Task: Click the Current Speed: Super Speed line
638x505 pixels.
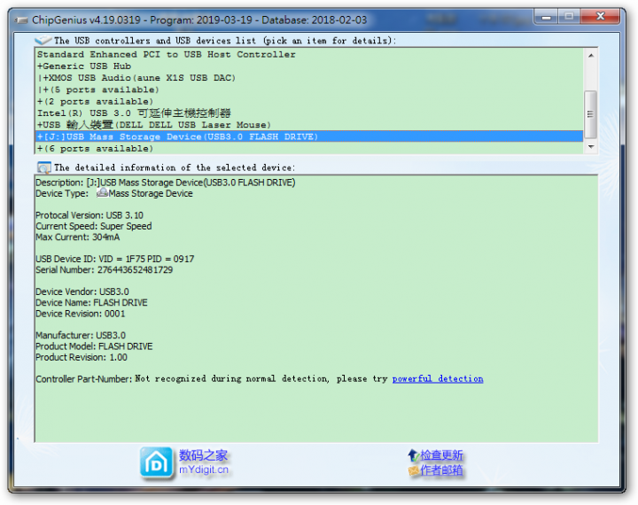Action: [x=94, y=226]
